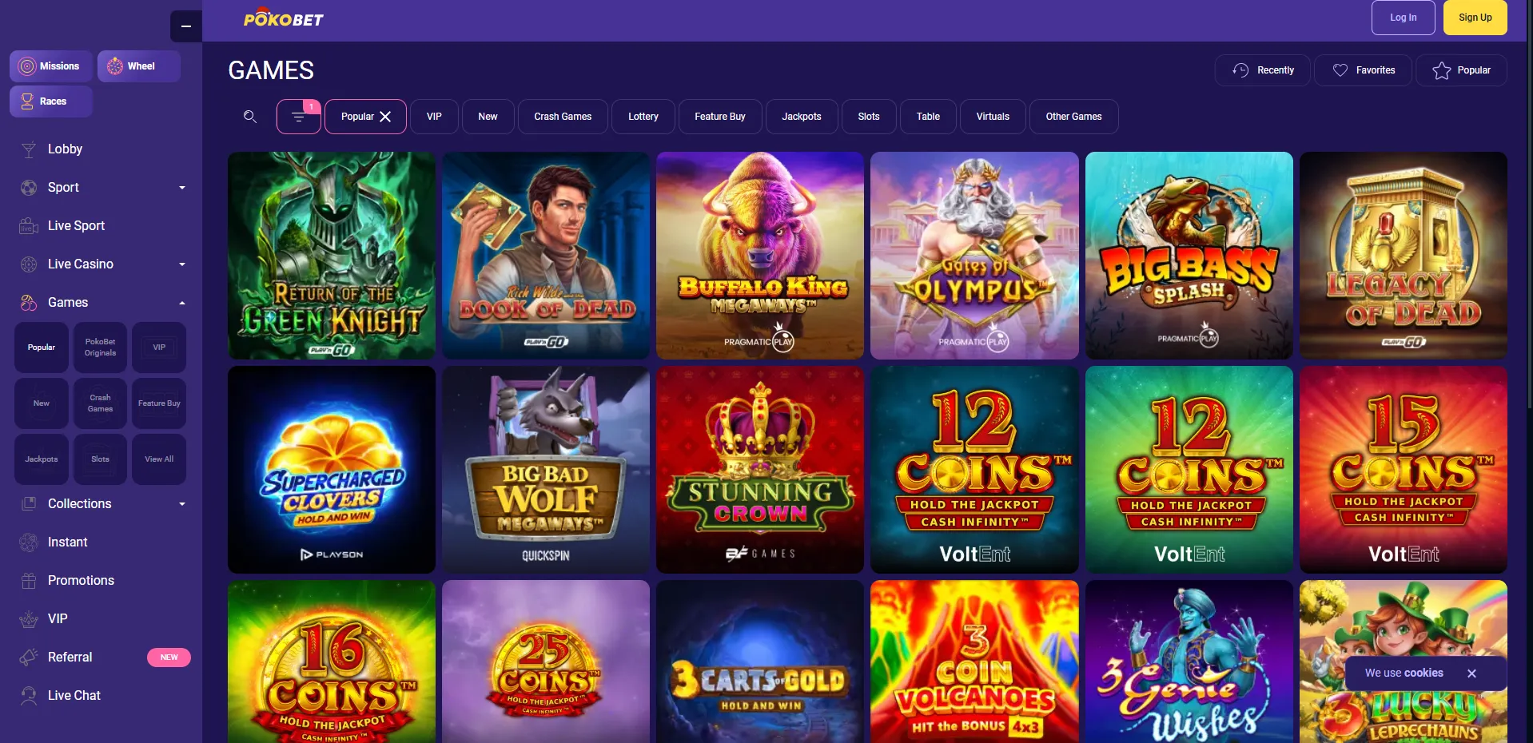Collapse the sidebar with minus button
Image resolution: width=1533 pixels, height=743 pixels.
pos(186,26)
